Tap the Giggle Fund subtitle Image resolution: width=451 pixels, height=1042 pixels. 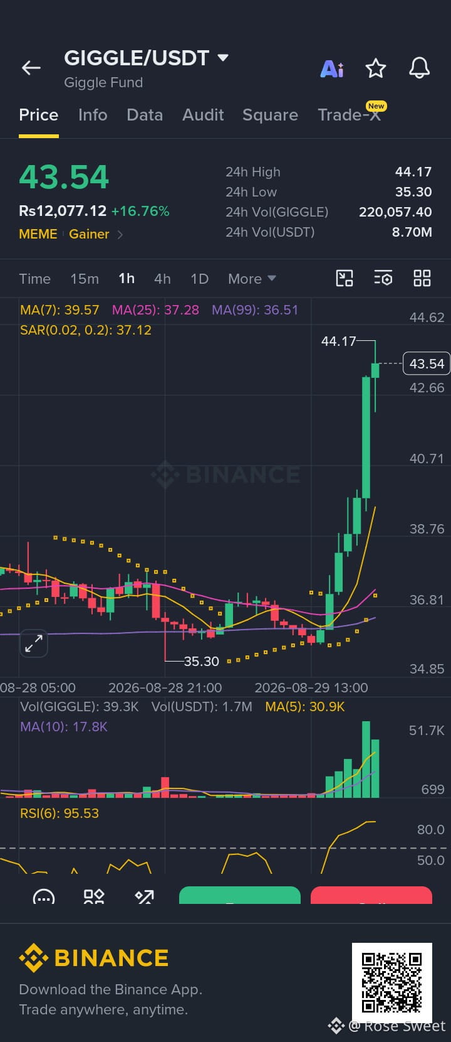[103, 82]
